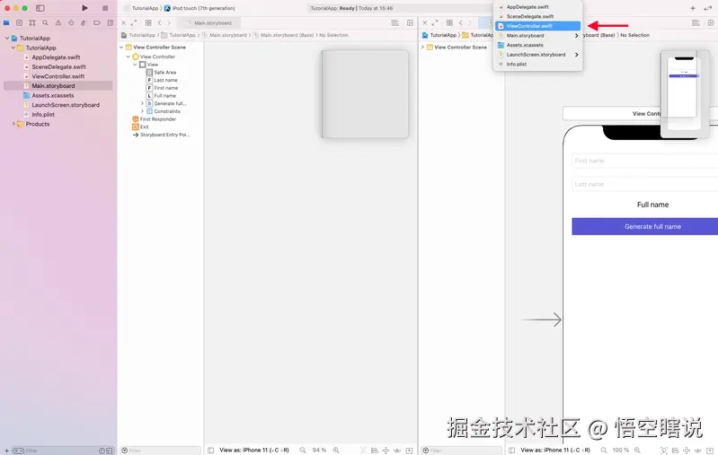The image size is (718, 455).
Task: Toggle the left canvas document outline button
Action: [210, 450]
